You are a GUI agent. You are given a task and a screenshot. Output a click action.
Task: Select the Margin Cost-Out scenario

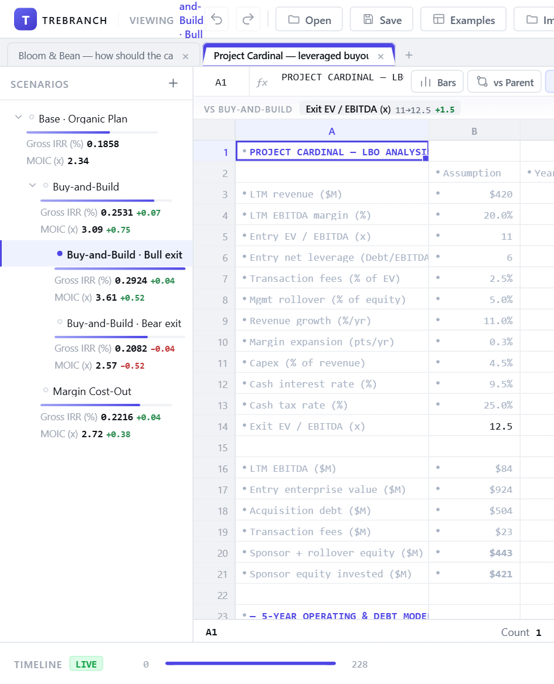92,392
